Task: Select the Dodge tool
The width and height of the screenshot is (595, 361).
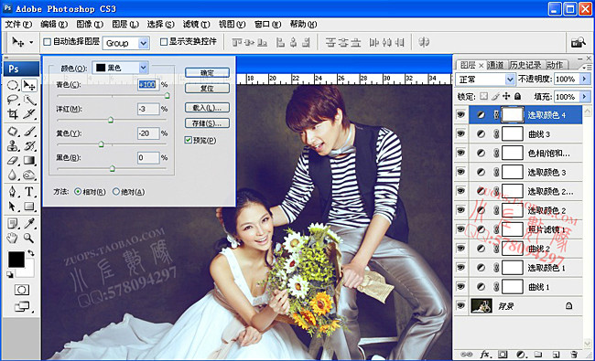Action: pyautogui.click(x=29, y=175)
